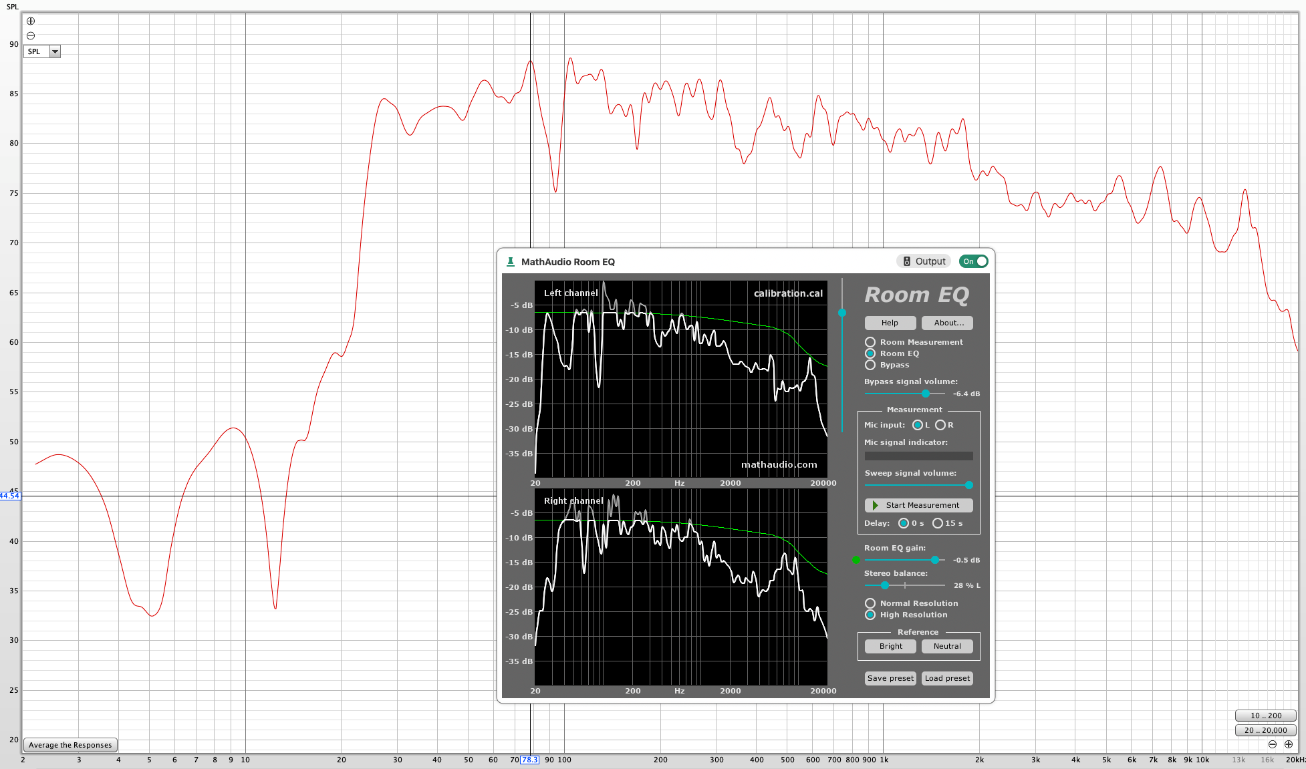This screenshot has height=769, width=1306.
Task: Set frequency range to 10 .. 200
Action: [x=1266, y=716]
